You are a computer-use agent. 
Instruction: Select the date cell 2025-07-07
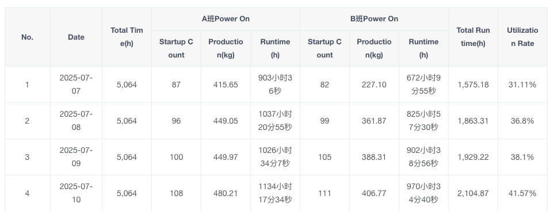click(x=76, y=85)
